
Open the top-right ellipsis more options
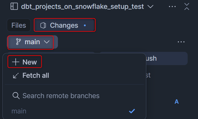coord(172,6)
